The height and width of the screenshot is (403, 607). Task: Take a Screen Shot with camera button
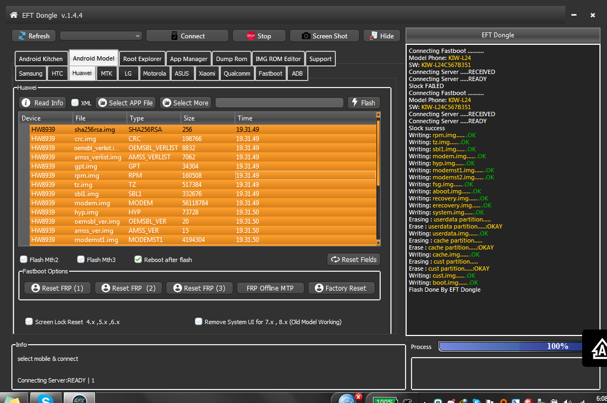click(x=325, y=36)
